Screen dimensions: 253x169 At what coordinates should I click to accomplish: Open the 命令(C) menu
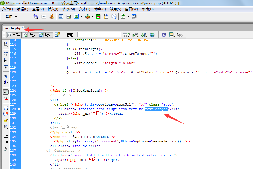pyautogui.click(x=100, y=9)
